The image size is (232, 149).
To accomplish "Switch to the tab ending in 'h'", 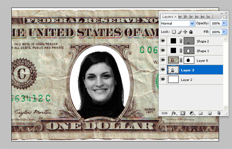I will [186, 17].
